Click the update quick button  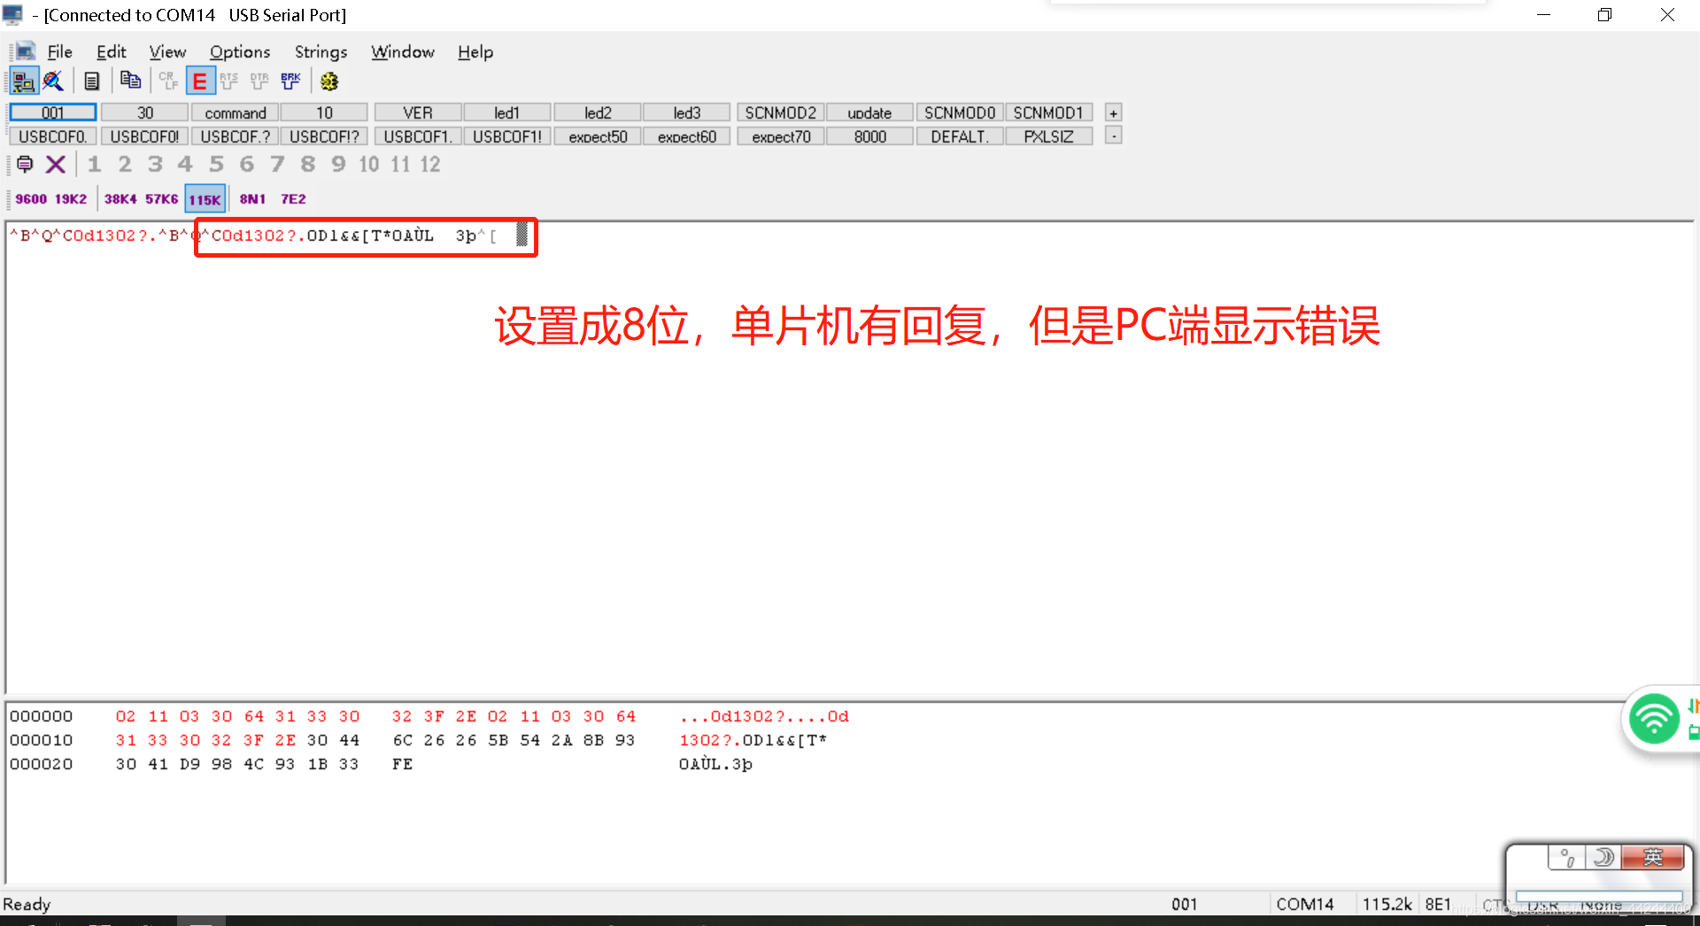[870, 112]
